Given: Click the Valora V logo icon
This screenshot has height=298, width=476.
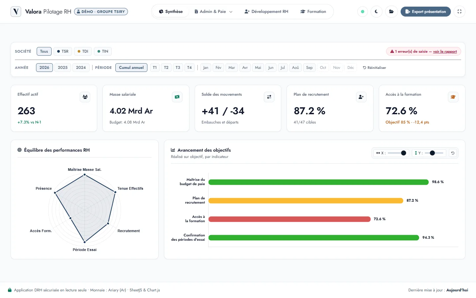Looking at the screenshot, I should click(16, 12).
